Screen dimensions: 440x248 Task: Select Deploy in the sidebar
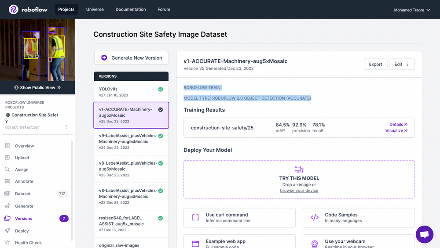(x=22, y=231)
